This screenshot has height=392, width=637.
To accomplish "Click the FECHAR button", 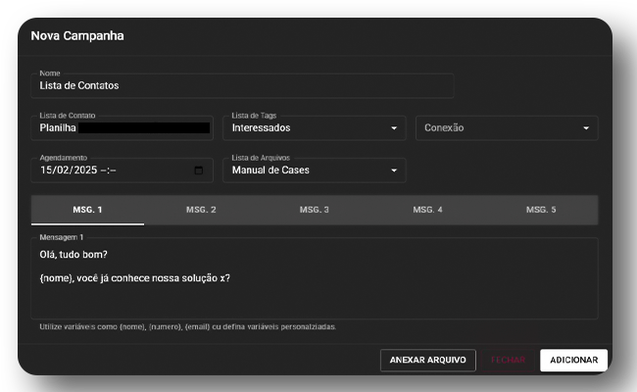I will 508,360.
